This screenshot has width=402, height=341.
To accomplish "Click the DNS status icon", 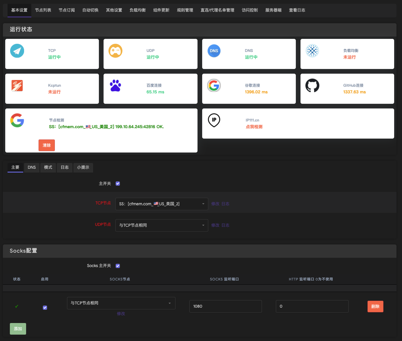I will click(x=214, y=51).
